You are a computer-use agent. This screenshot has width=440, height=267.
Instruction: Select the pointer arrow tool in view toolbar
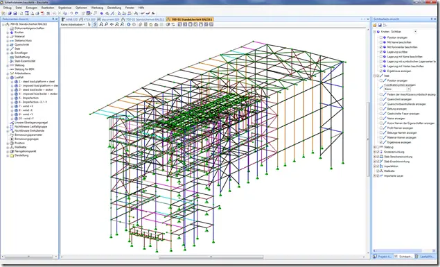click(x=89, y=24)
